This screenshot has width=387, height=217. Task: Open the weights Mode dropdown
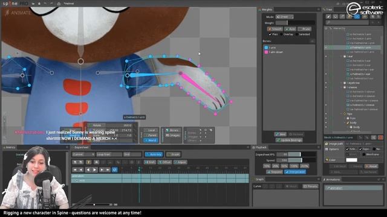(285, 17)
